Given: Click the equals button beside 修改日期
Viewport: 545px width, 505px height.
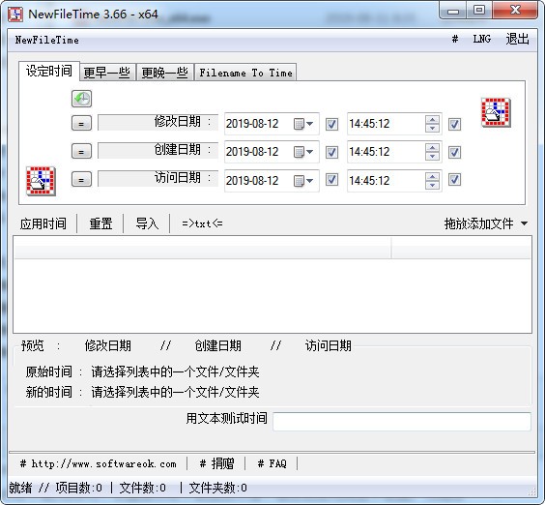Looking at the screenshot, I should click(x=81, y=123).
